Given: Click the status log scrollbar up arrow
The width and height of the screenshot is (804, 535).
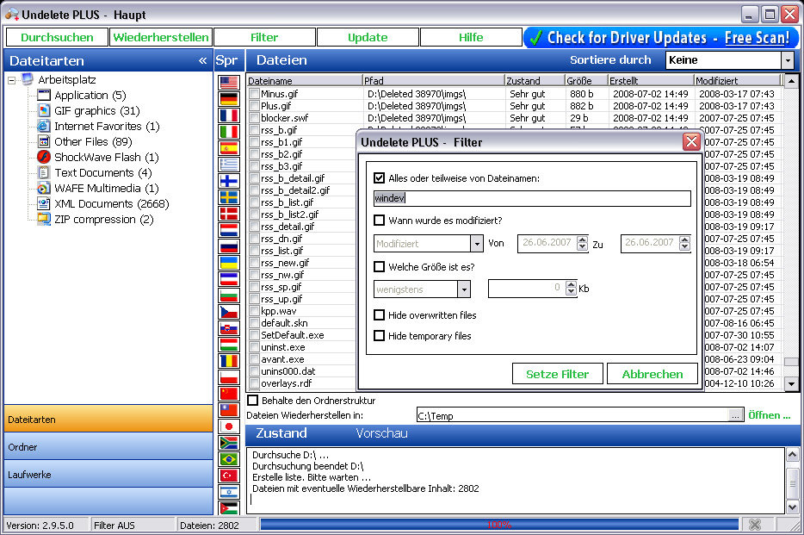Looking at the screenshot, I should (x=792, y=455).
